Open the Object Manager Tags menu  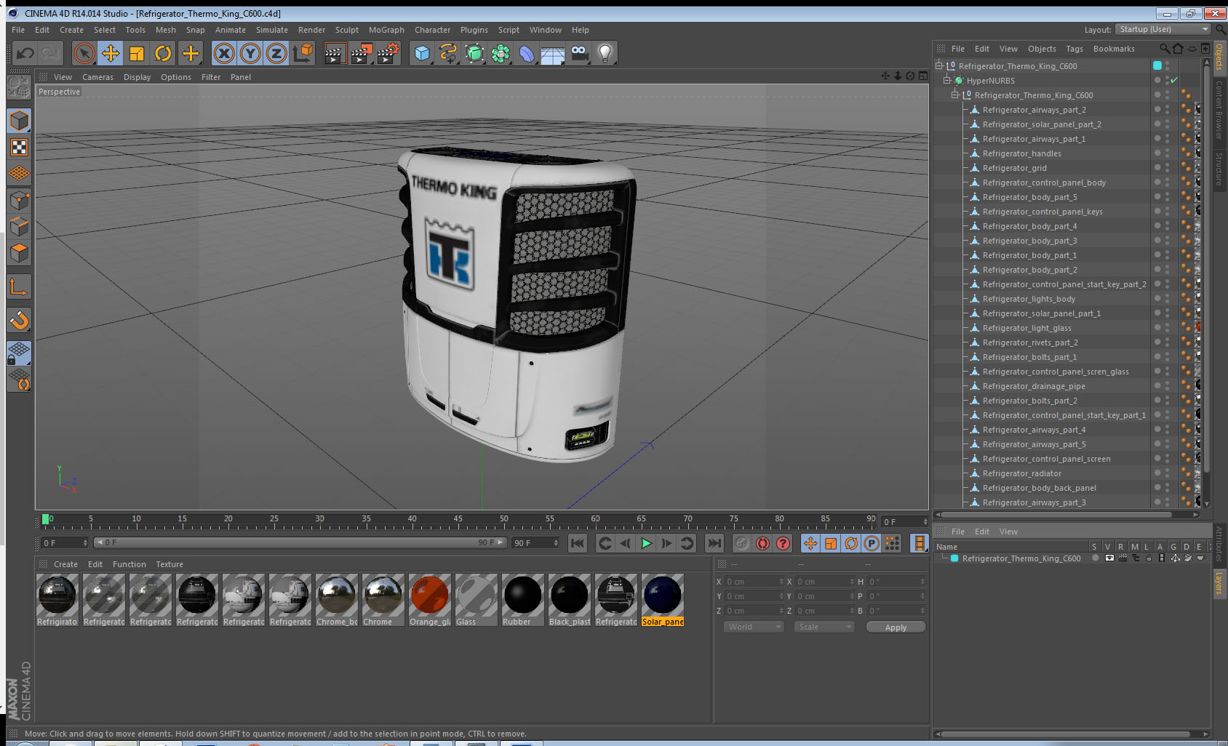[1074, 49]
